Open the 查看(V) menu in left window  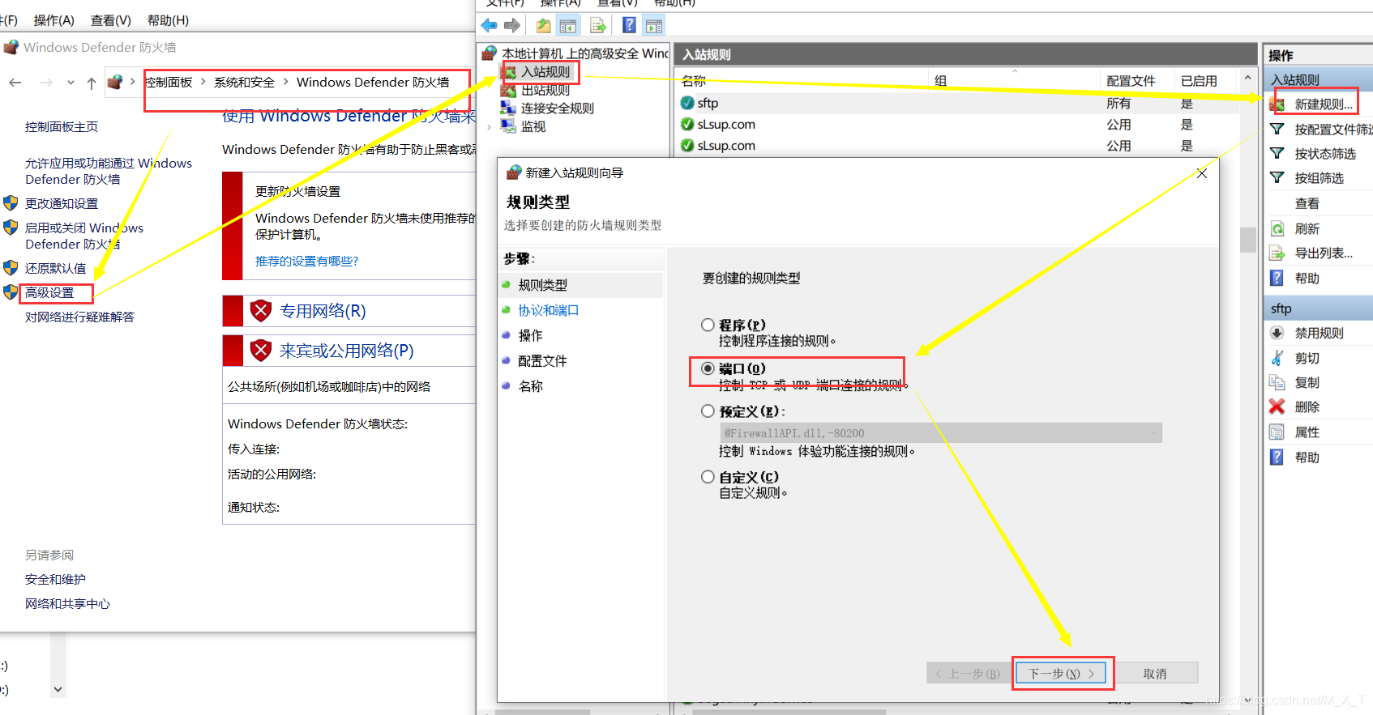pos(110,20)
